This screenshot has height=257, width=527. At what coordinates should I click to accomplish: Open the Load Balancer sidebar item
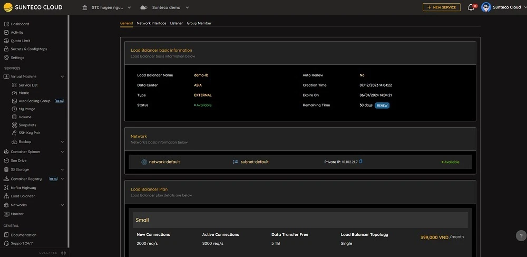[x=23, y=196]
